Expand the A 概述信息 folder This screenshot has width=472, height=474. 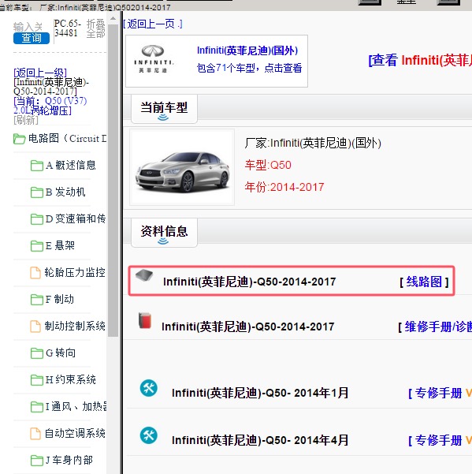coord(63,166)
